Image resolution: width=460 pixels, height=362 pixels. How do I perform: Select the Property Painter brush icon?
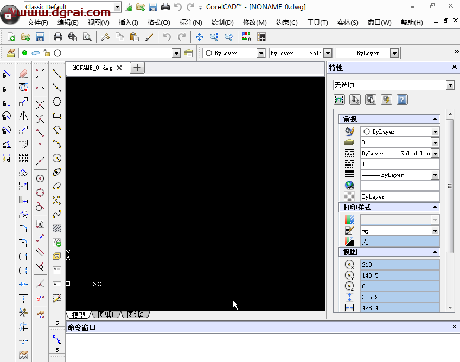(149, 37)
